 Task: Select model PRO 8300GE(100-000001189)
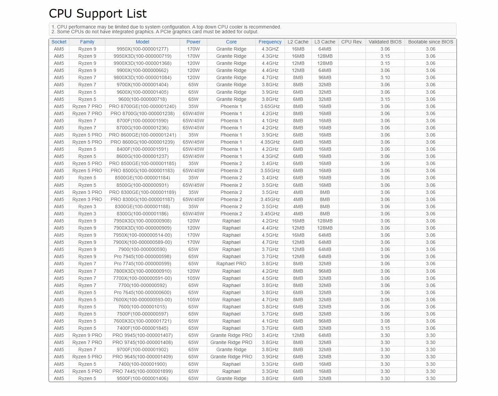click(142, 192)
